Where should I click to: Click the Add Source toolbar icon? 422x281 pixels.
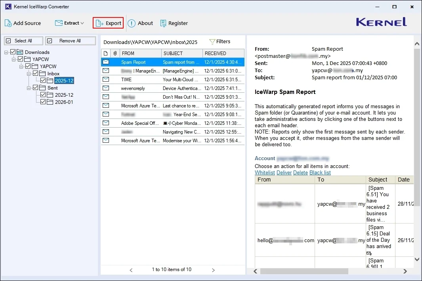click(8, 23)
